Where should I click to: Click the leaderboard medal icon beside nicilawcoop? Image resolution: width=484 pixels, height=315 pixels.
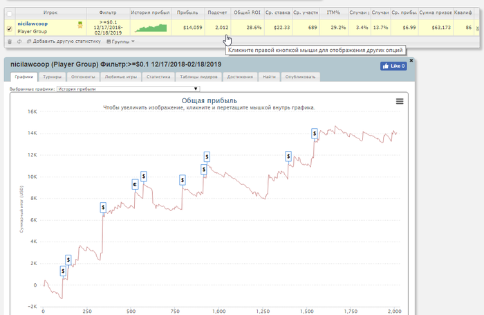(80, 25)
